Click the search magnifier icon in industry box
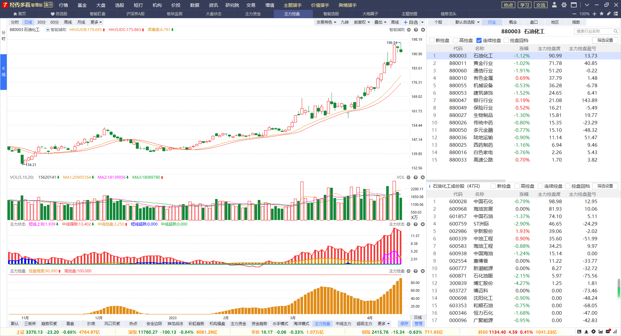Image resolution: width=621 pixels, height=336 pixels. coord(616,31)
